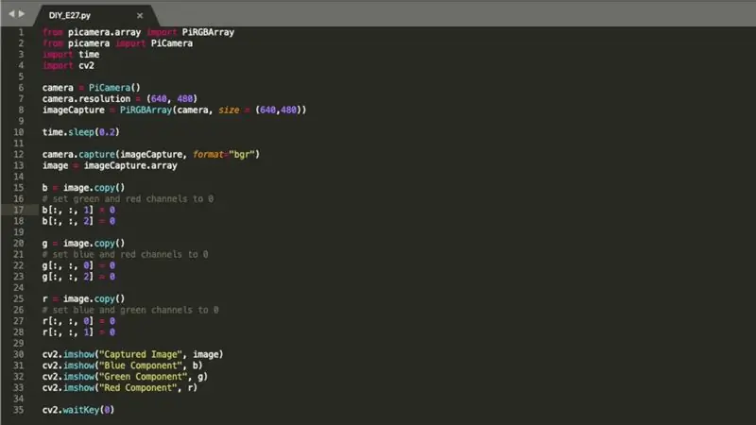Click 'r = image.copy()' on line 25
The height and width of the screenshot is (425, 756).
[x=83, y=298]
